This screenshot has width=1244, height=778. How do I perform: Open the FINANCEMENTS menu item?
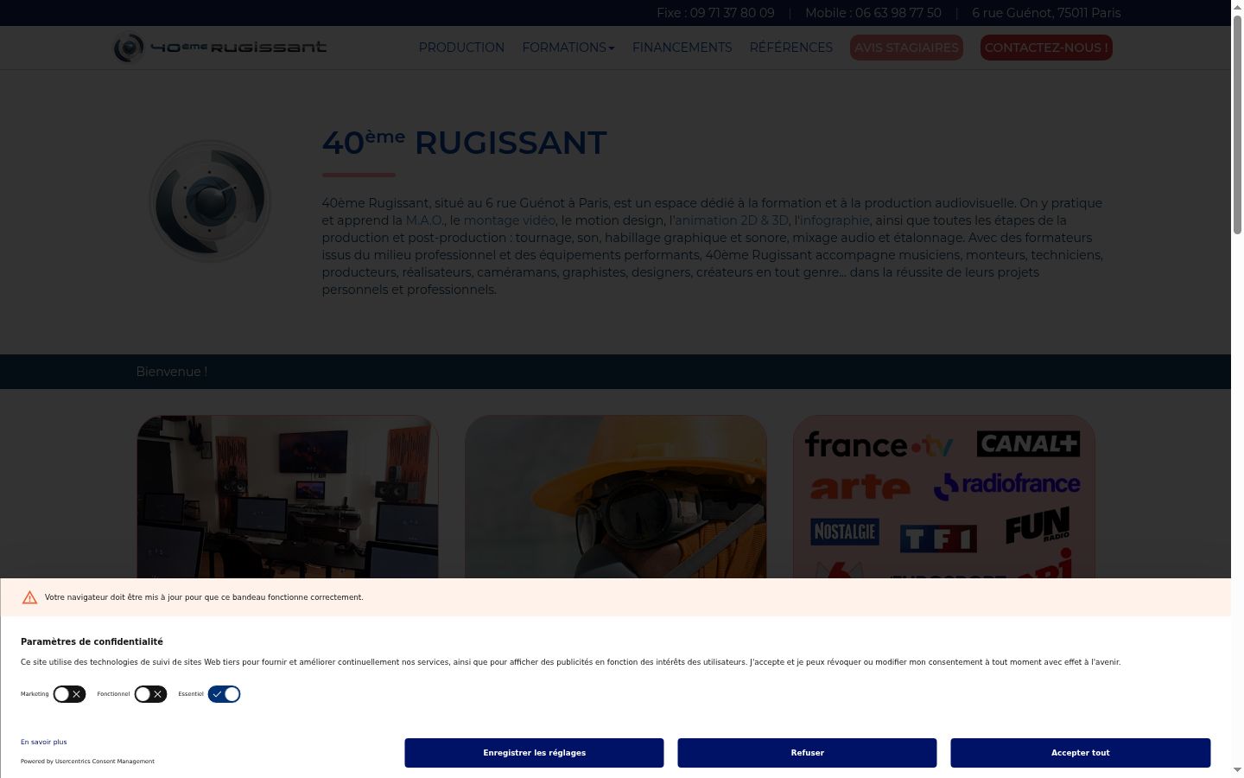pos(682,48)
